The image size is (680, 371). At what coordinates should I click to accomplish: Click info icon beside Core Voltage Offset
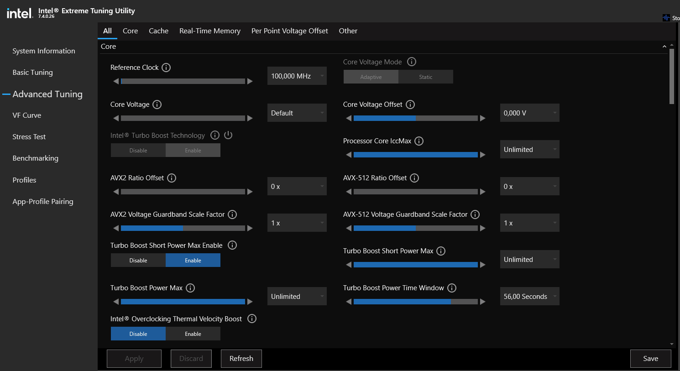[x=410, y=105]
